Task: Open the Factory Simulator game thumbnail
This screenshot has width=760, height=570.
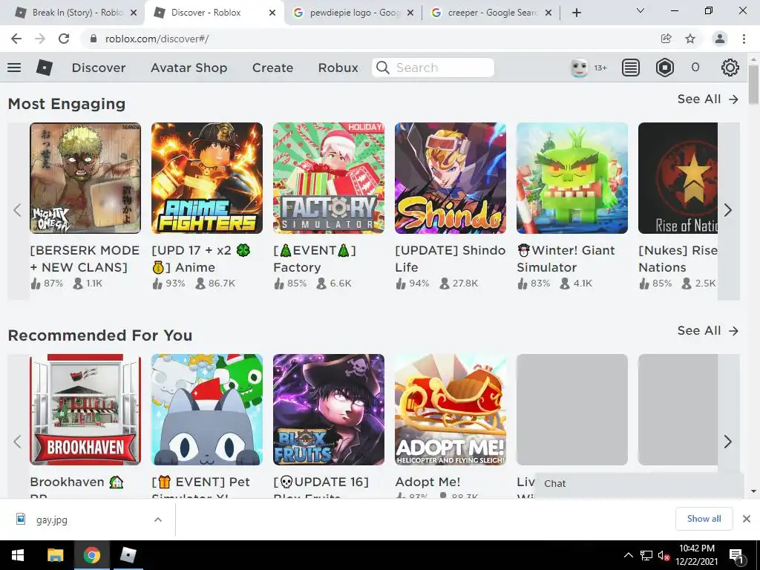Action: (x=329, y=178)
